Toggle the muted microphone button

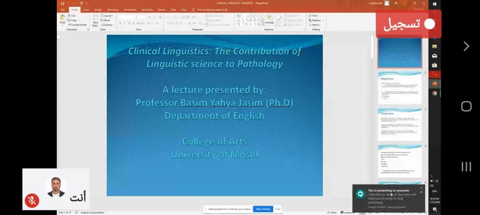[x=32, y=201]
